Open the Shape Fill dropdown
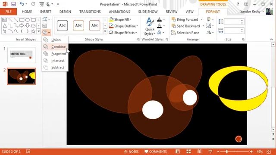Screen dimensions: 276x155 120,19
